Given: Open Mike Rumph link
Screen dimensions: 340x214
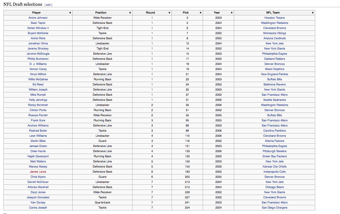Looking at the screenshot, I should 38,95.
